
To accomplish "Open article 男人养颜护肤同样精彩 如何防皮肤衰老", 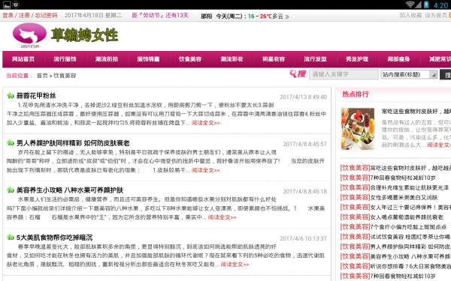I will pos(73,143).
